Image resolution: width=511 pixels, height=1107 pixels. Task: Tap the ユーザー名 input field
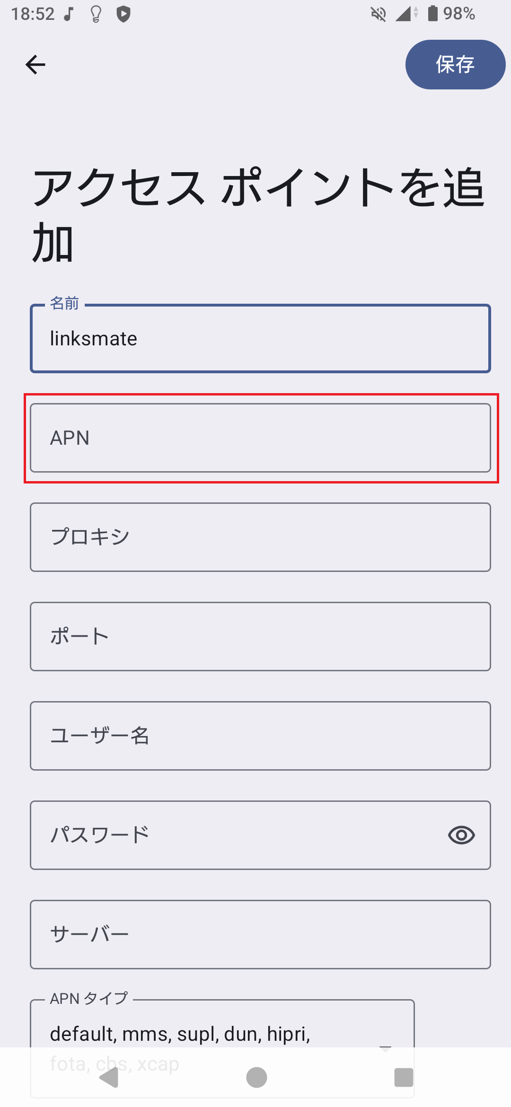coord(259,736)
